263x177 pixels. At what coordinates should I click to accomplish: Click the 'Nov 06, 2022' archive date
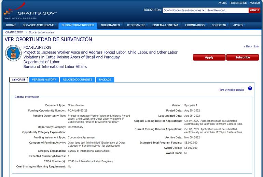[192, 137]
